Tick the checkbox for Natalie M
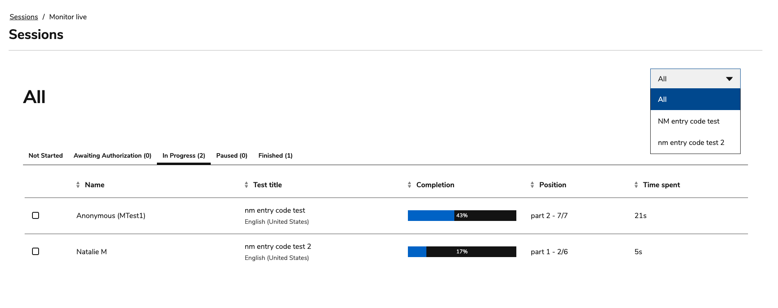 click(x=36, y=251)
